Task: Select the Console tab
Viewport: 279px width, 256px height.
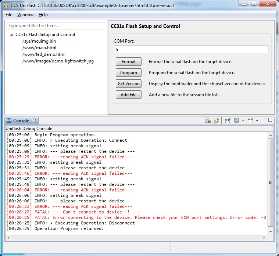Action: [x=21, y=121]
